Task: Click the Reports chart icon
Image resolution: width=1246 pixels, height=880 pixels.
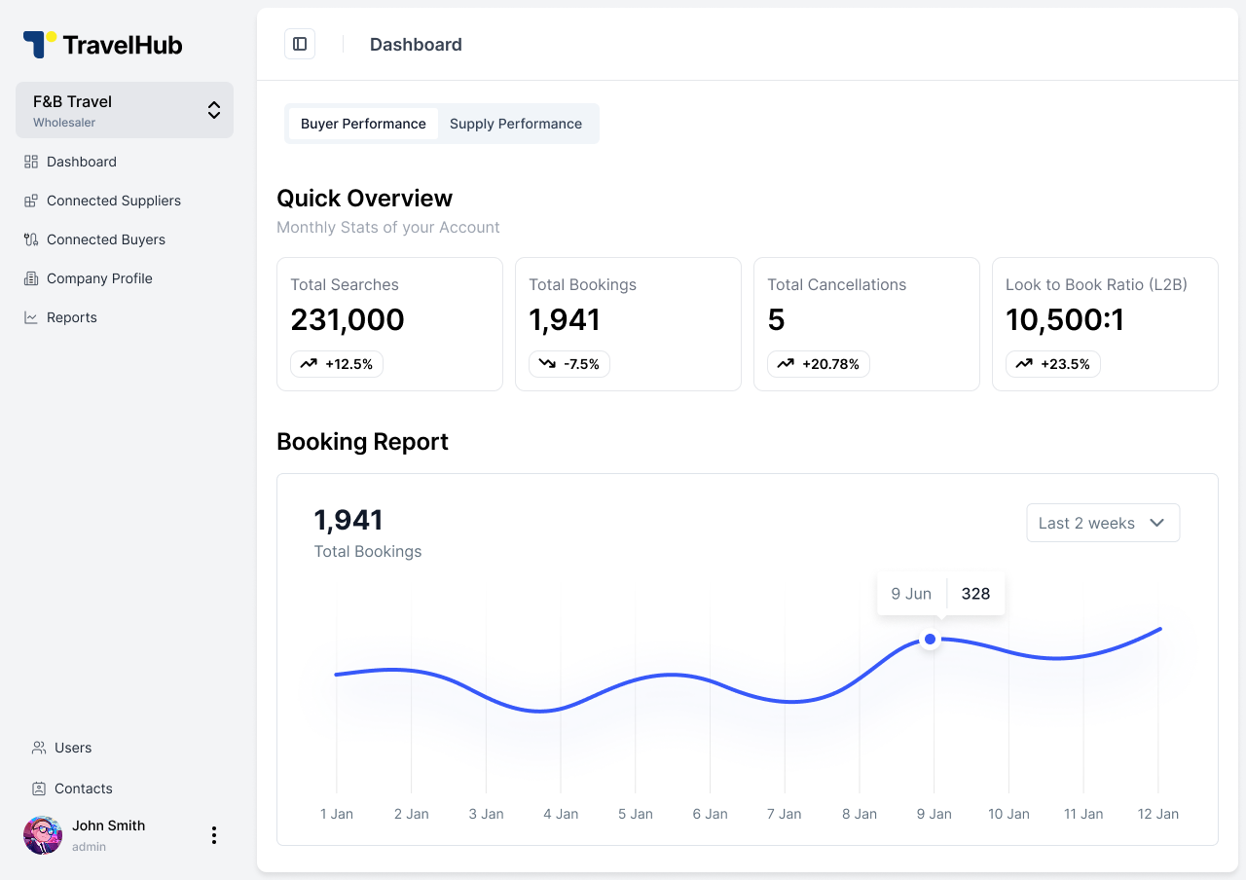Action: coord(32,317)
